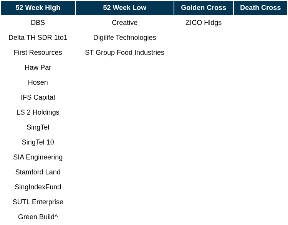Select Creative in 52 Week Low
Image resolution: width=288 pixels, height=225 pixels.
point(125,23)
